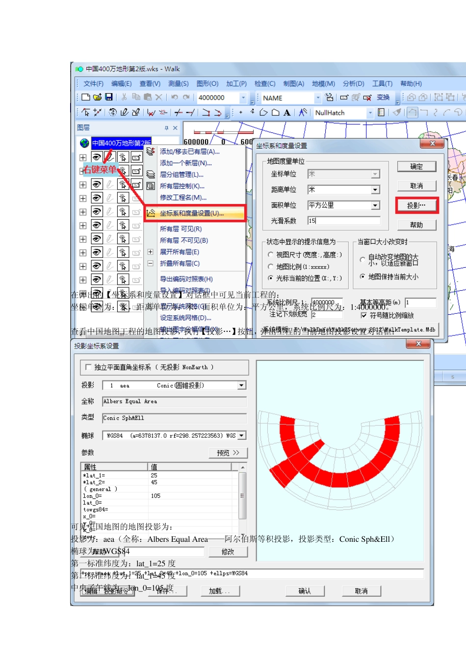This screenshot has height=659, width=466.
Task: Select radio 视图尺寸 (宽度:,高度:)
Action: 270,255
